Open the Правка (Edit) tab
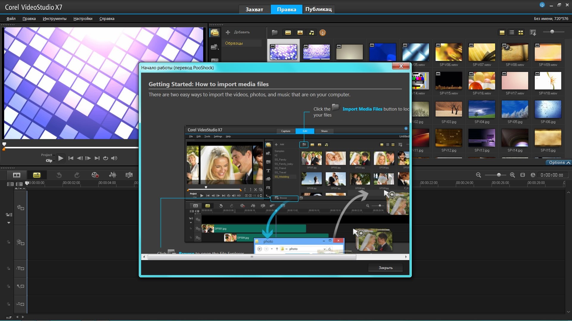The image size is (572, 321). (287, 9)
